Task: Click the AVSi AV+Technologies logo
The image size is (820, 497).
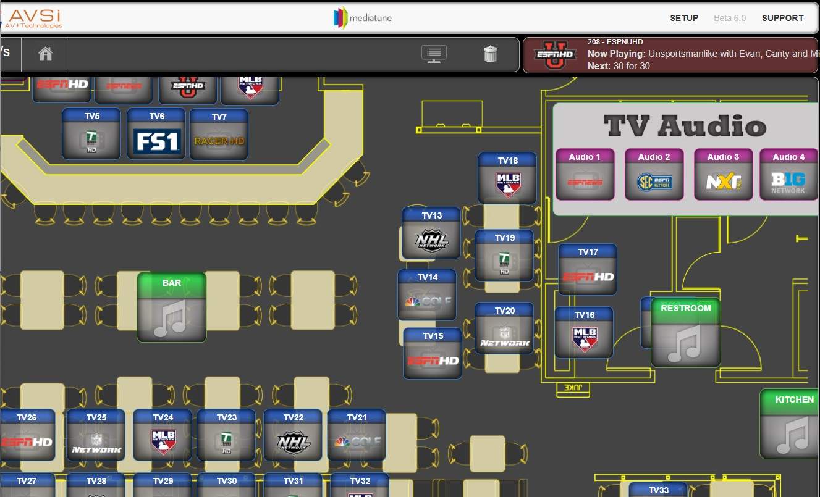Action: click(32, 18)
